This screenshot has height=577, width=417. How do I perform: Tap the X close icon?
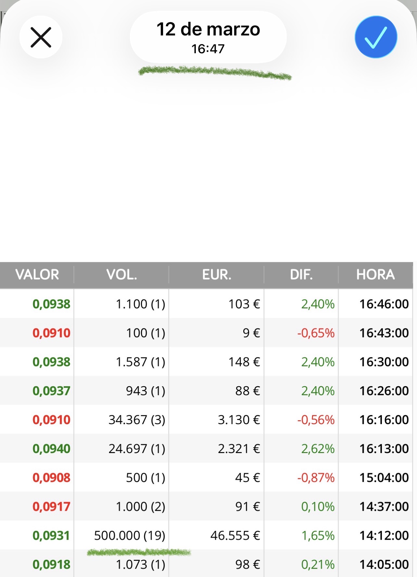[41, 37]
